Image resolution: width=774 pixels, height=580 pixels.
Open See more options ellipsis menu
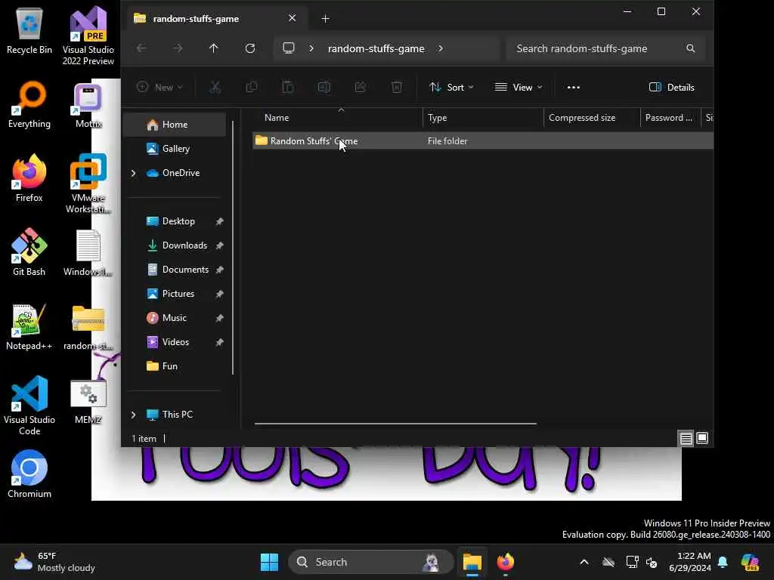574,88
